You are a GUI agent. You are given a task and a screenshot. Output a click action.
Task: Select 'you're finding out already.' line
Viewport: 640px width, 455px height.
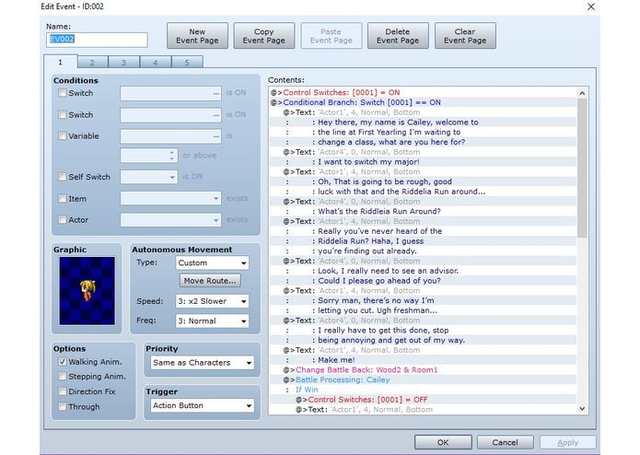coord(423,251)
